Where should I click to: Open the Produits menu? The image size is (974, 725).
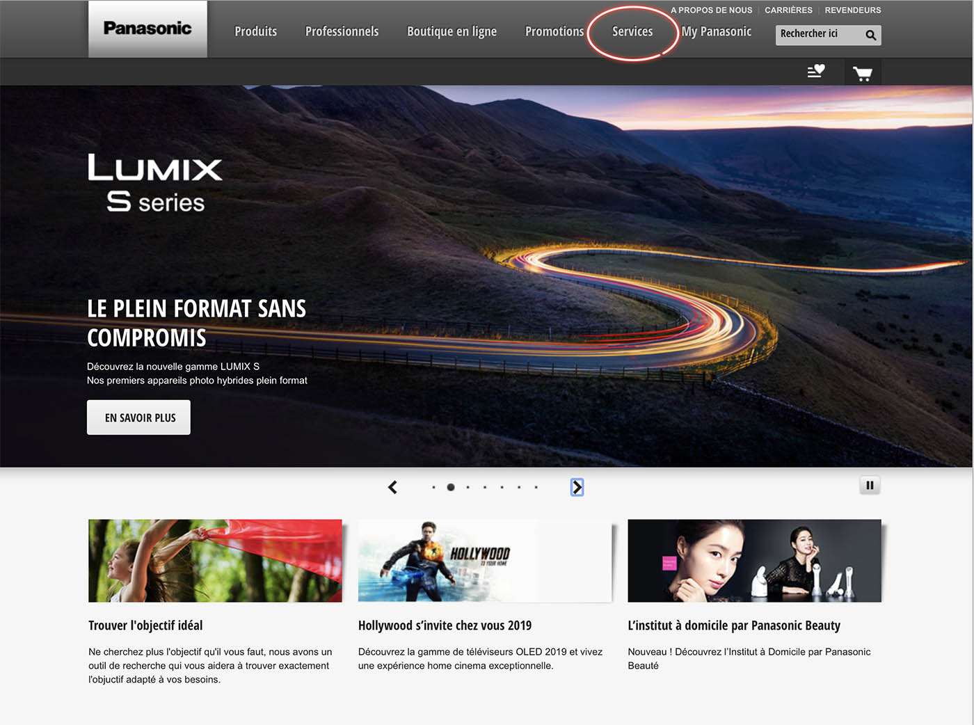tap(255, 31)
